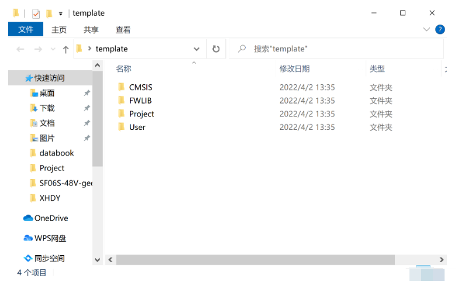458x285 pixels.
Task: Expand the address bar history dropdown
Action: [197, 49]
